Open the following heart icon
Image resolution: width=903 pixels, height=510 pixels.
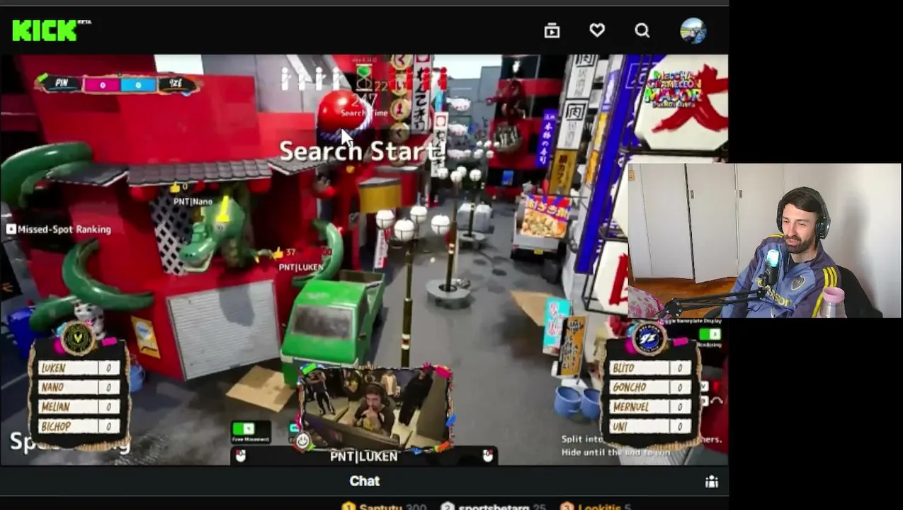pos(597,30)
